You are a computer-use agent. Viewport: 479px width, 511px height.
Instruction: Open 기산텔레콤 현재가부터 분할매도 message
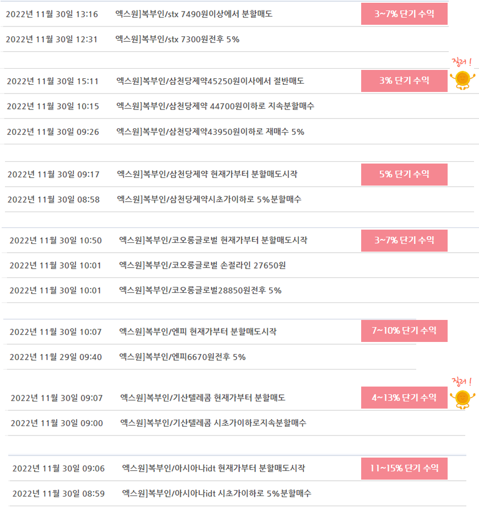coord(203,398)
